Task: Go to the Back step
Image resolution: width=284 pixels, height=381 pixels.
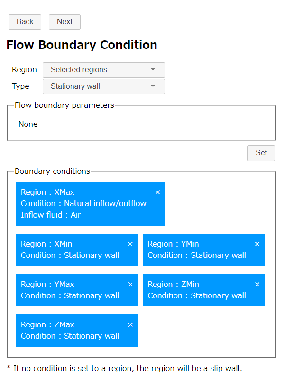Action: tap(25, 22)
